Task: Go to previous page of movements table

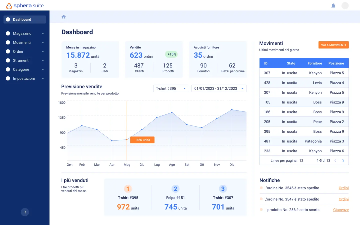Action: [x=335, y=161]
